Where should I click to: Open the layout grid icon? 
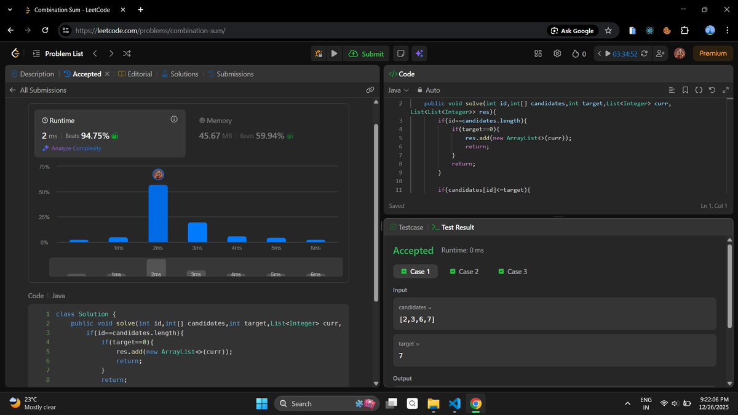click(538, 53)
